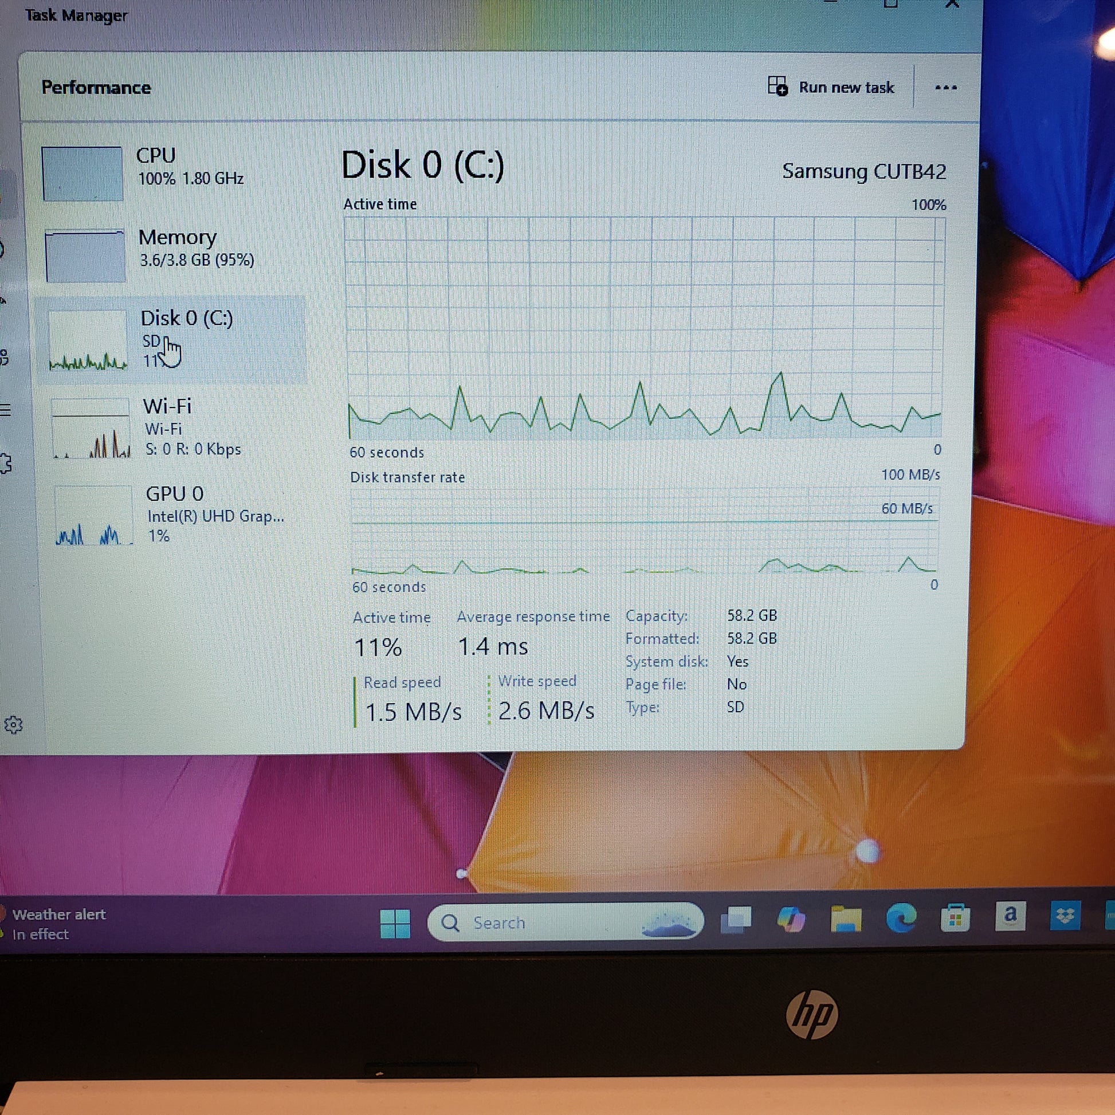The image size is (1115, 1115).
Task: Launch Copilot from the taskbar
Action: point(791,919)
